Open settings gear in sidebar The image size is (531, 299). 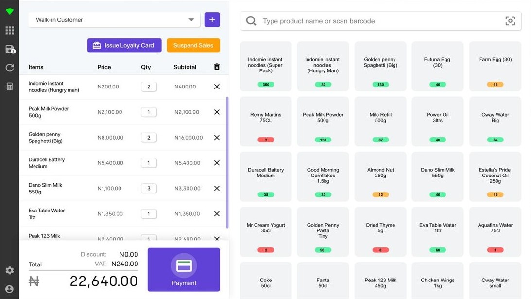10,270
